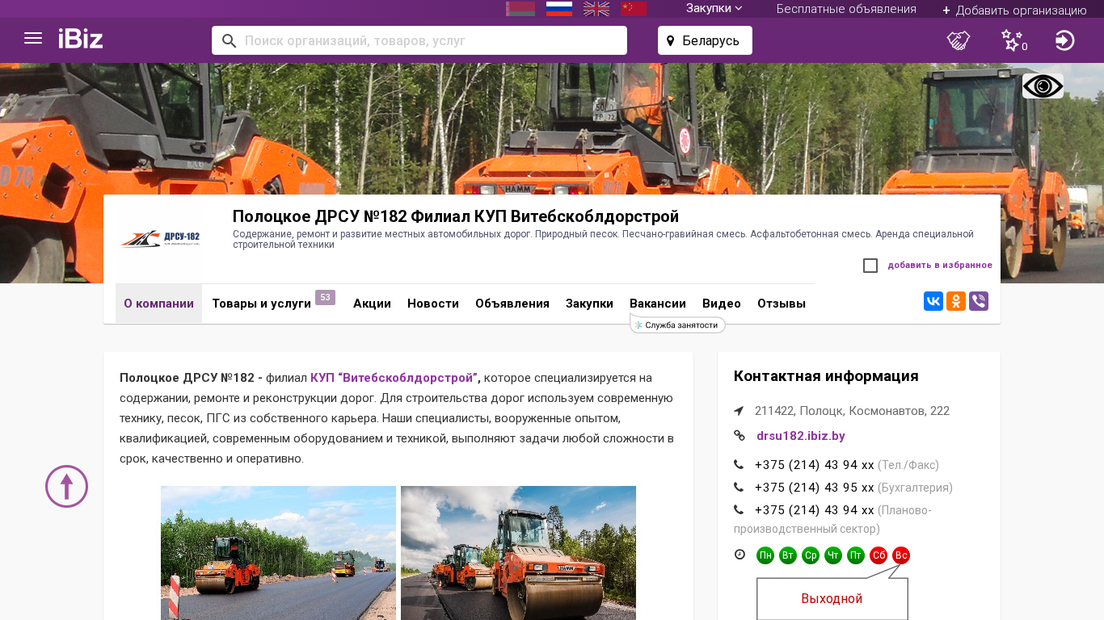
Task: Open the Новости tab
Action: 433,304
